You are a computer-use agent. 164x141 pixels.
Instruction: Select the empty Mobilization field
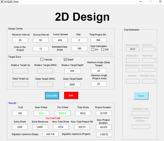(133, 60)
